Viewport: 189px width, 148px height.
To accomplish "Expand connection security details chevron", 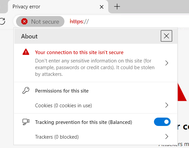I will tap(167, 63).
